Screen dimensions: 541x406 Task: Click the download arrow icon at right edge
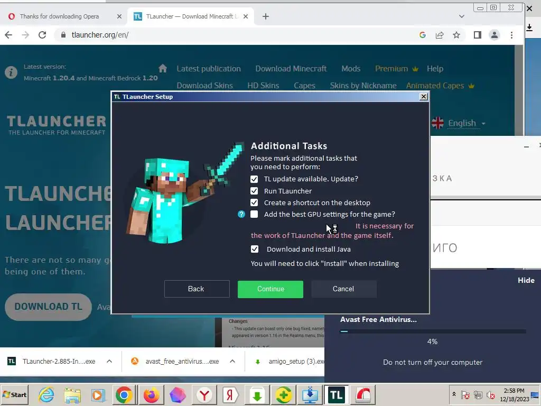tap(529, 27)
